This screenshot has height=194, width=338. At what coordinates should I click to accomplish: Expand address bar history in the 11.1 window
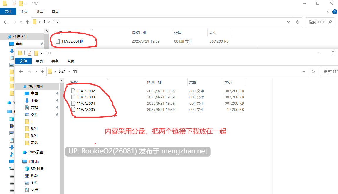pos(289,22)
